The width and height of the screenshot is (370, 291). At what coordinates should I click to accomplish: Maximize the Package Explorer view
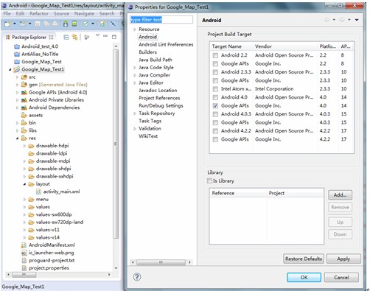114,37
